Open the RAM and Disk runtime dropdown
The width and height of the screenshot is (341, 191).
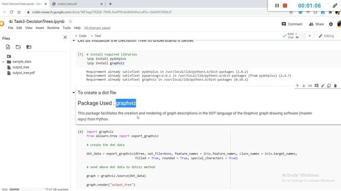[310, 36]
